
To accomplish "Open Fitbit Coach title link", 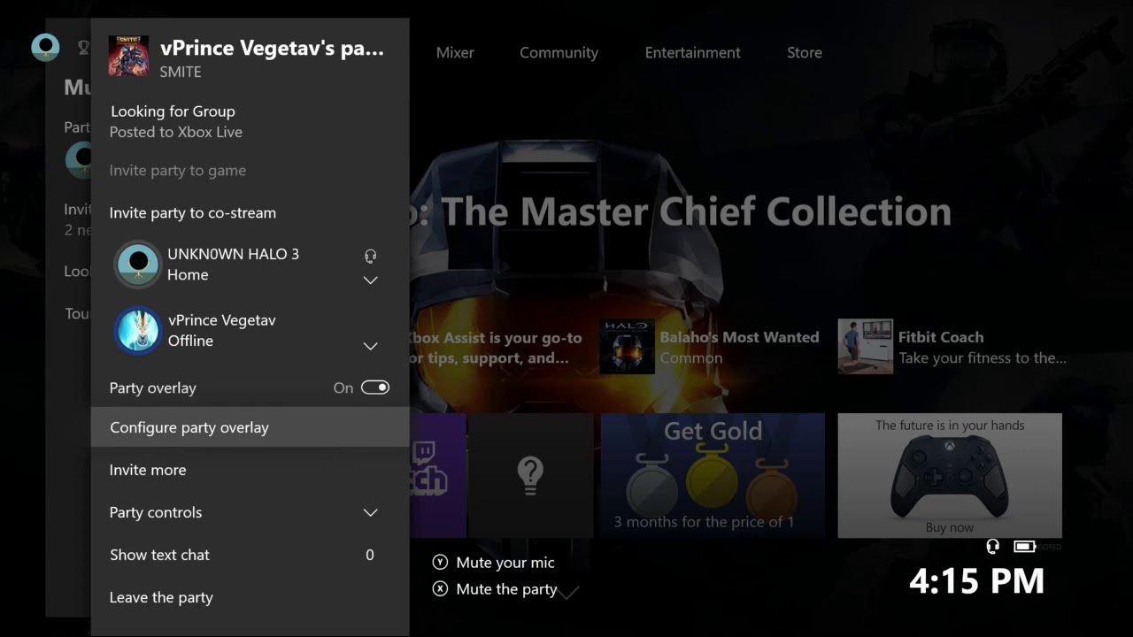I will tap(940, 337).
